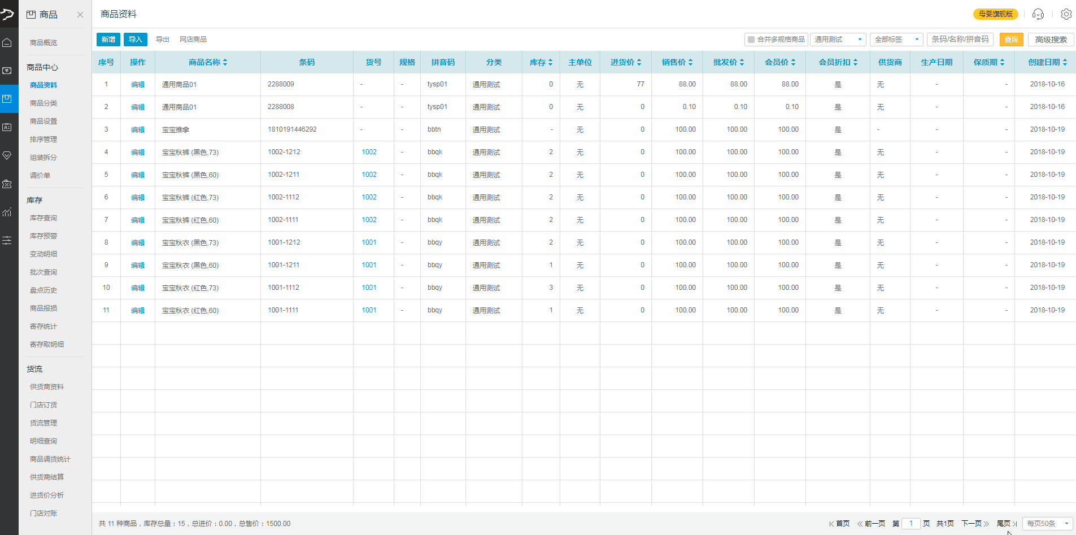Image resolution: width=1076 pixels, height=535 pixels.
Task: Open 高级搜索 advanced search
Action: point(1051,40)
